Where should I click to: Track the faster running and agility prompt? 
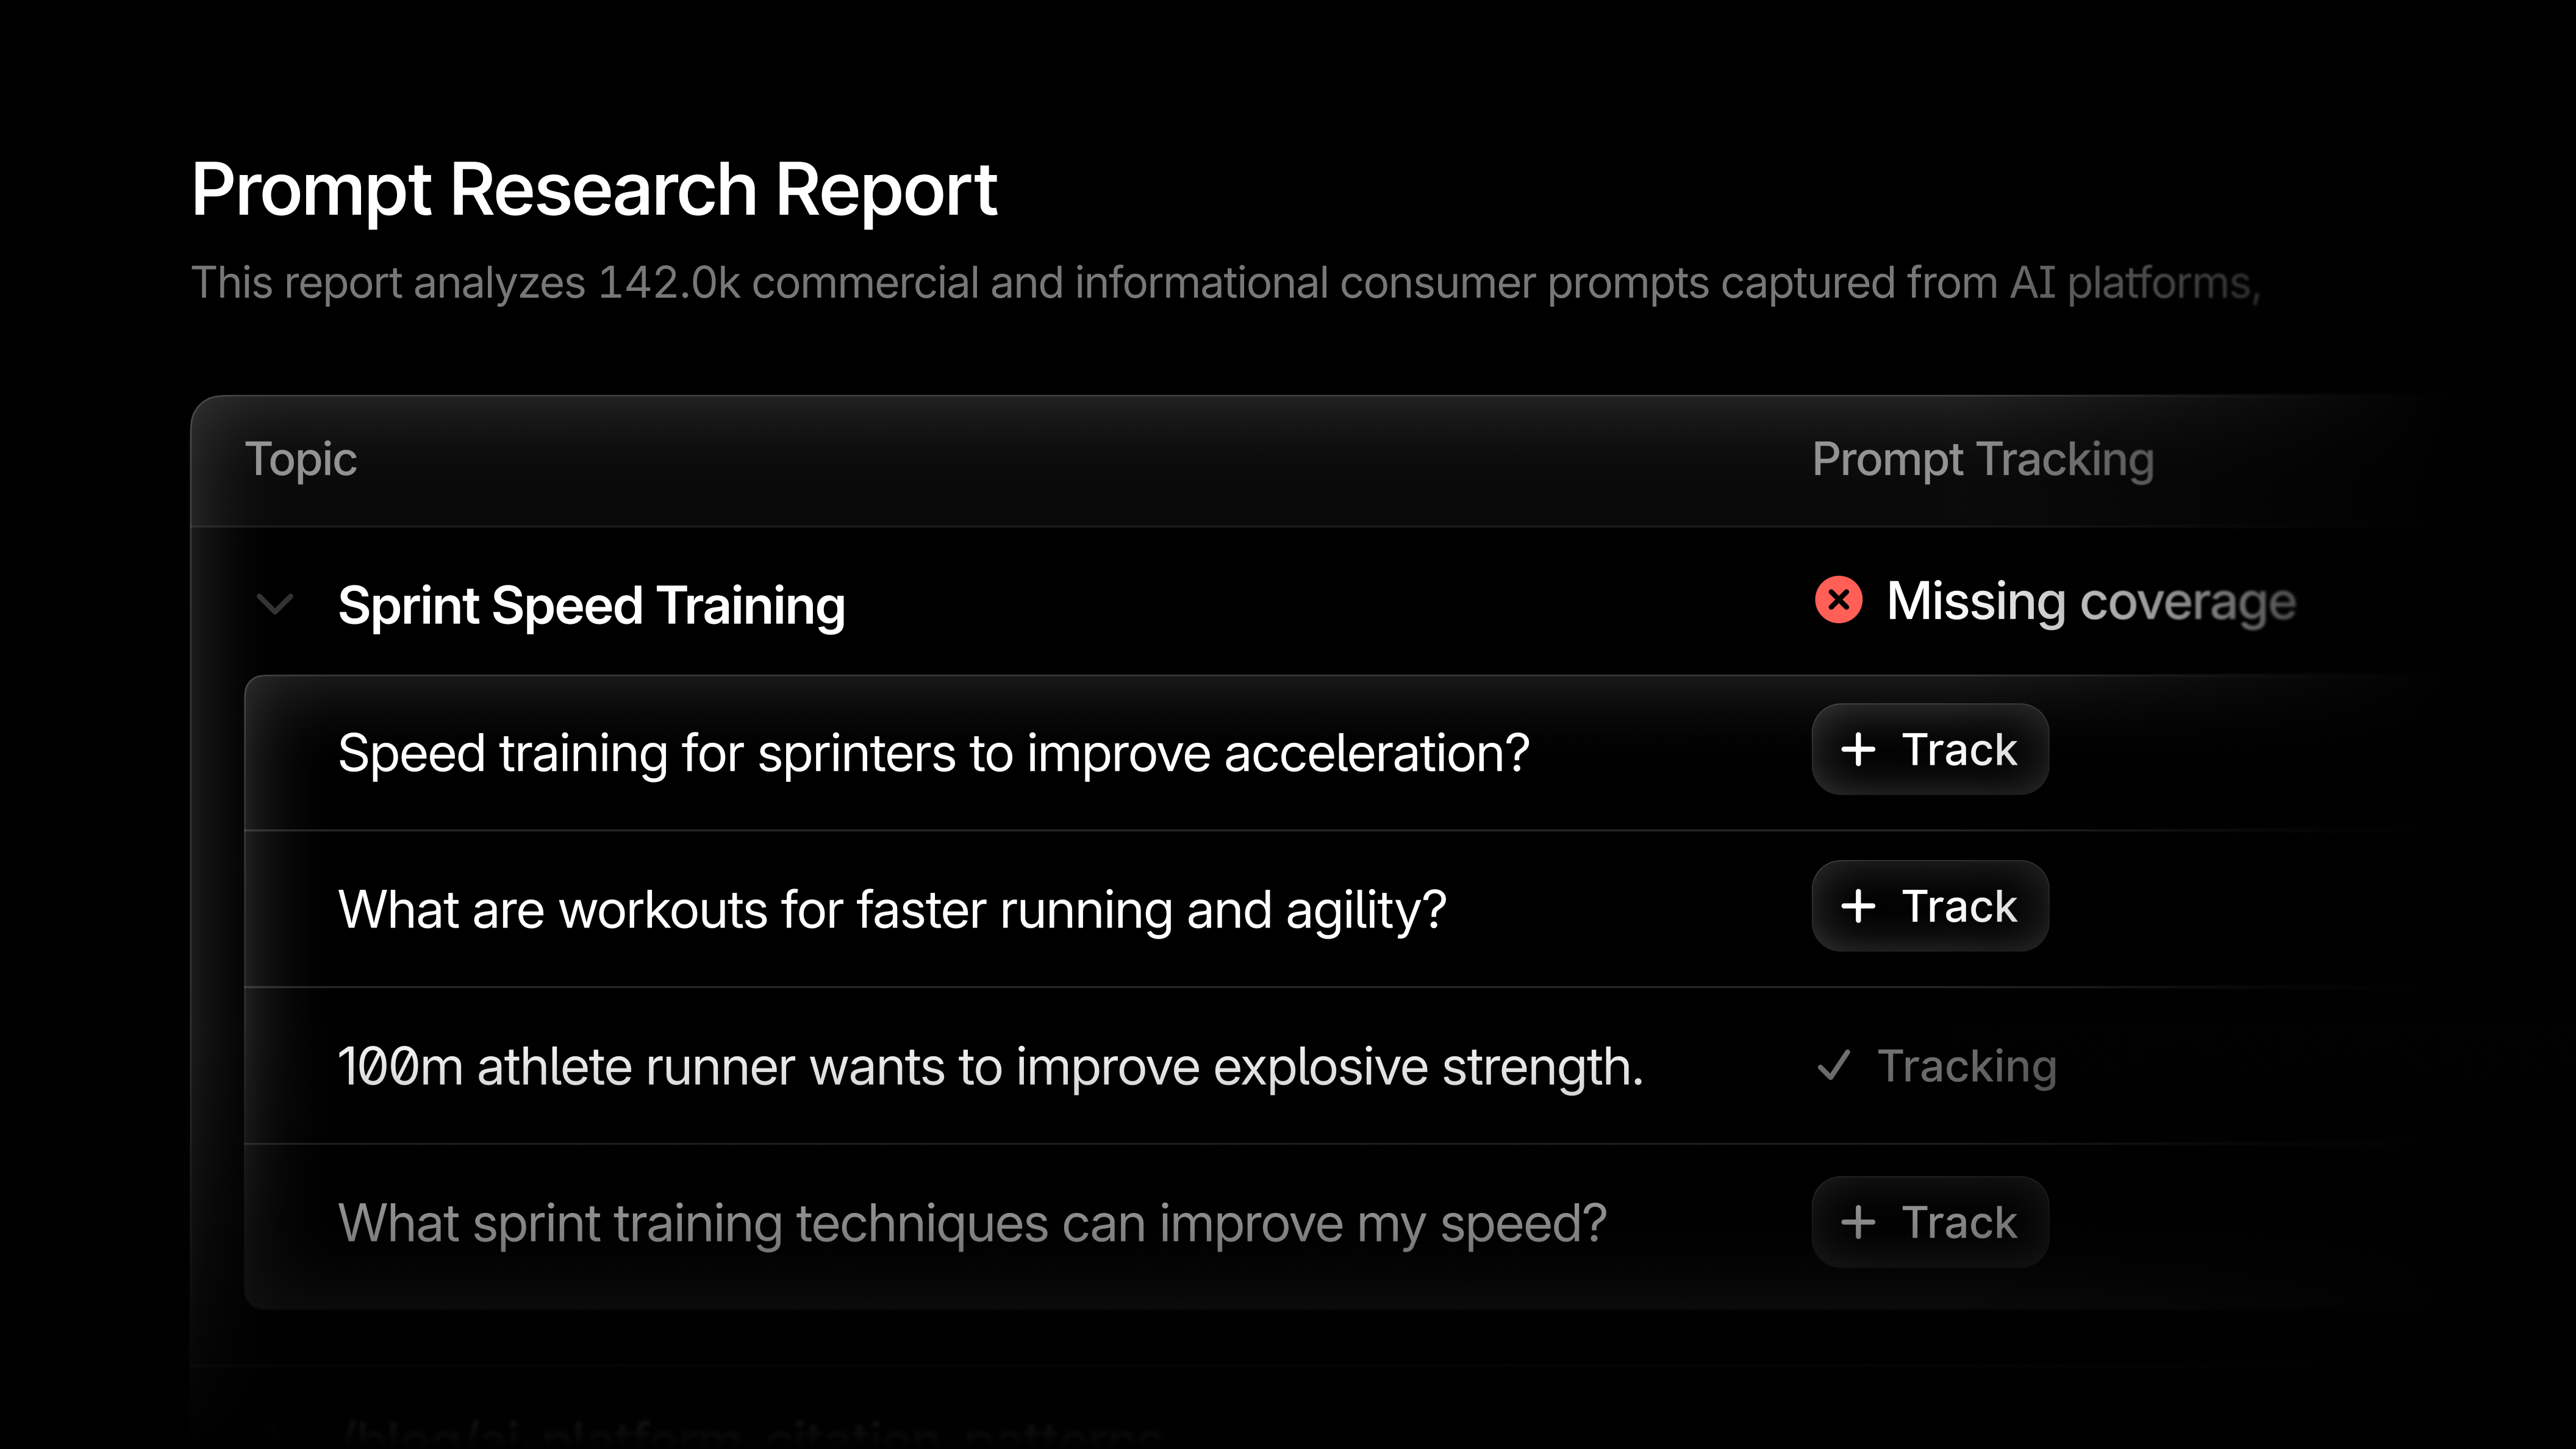(x=1930, y=906)
